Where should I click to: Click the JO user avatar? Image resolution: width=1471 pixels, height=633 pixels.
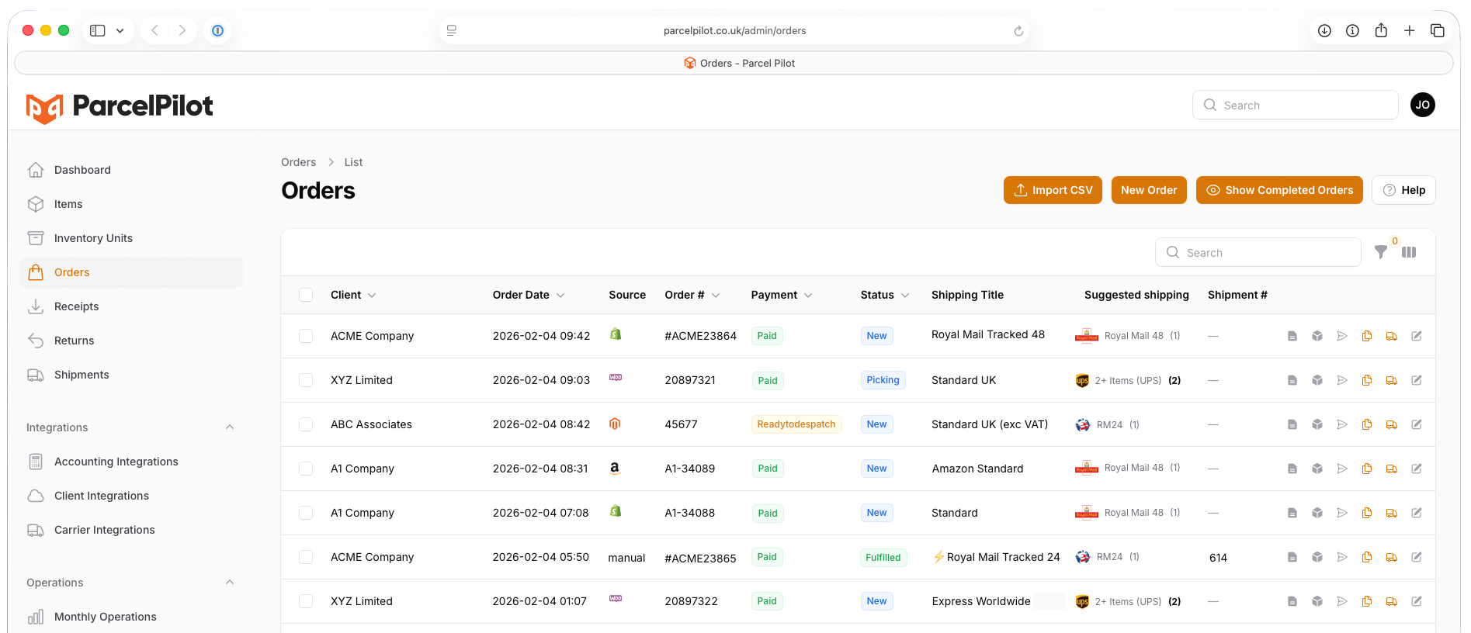(x=1423, y=105)
